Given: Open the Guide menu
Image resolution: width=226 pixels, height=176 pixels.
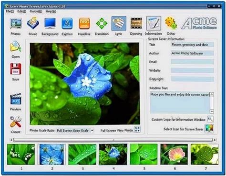Looking at the screenshot, I should pyautogui.click(x=36, y=11).
